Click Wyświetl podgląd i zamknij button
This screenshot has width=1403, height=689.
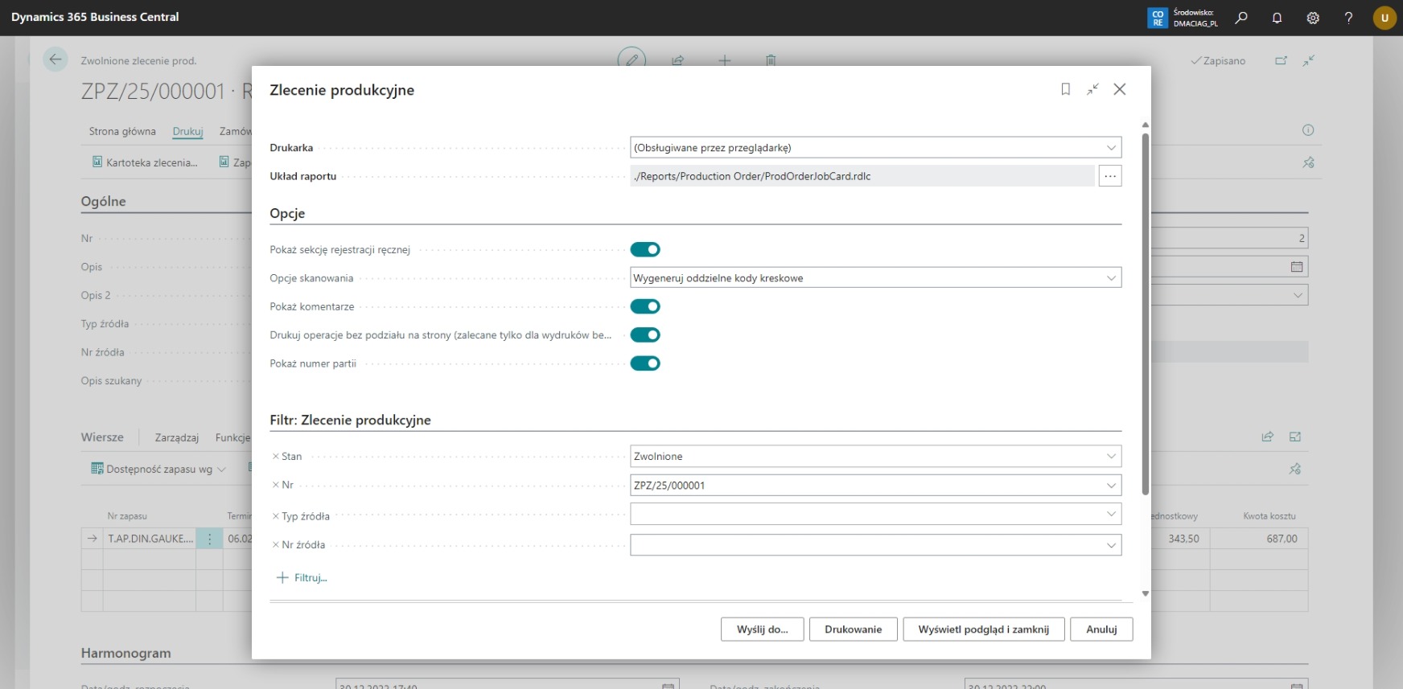[x=983, y=630]
